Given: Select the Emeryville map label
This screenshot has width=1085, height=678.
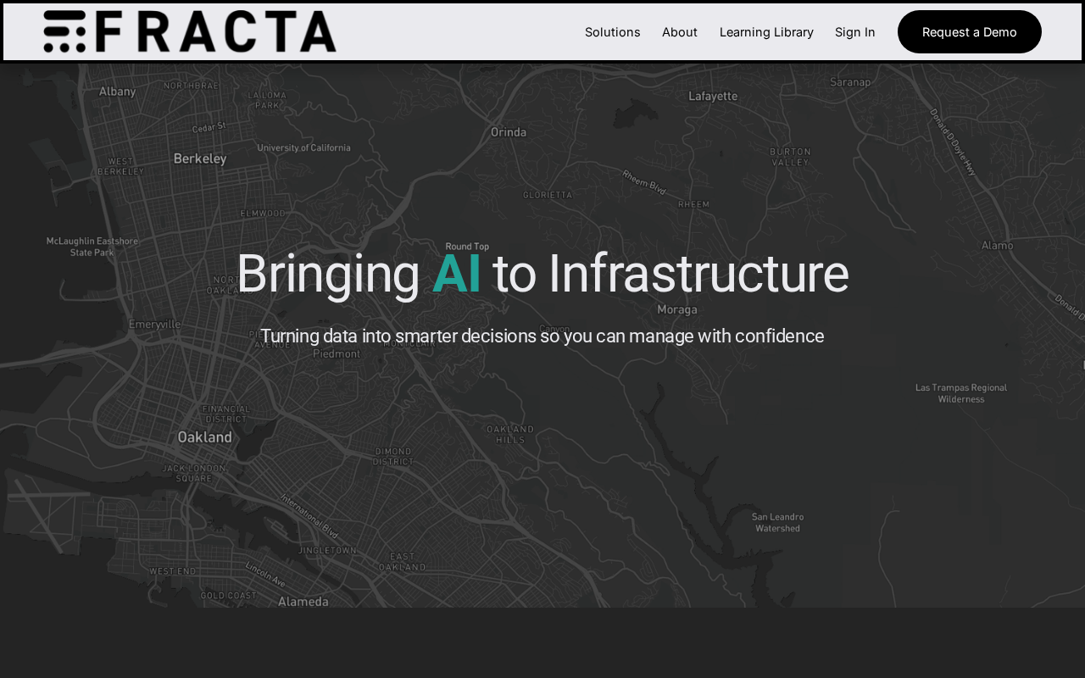Looking at the screenshot, I should [x=154, y=324].
